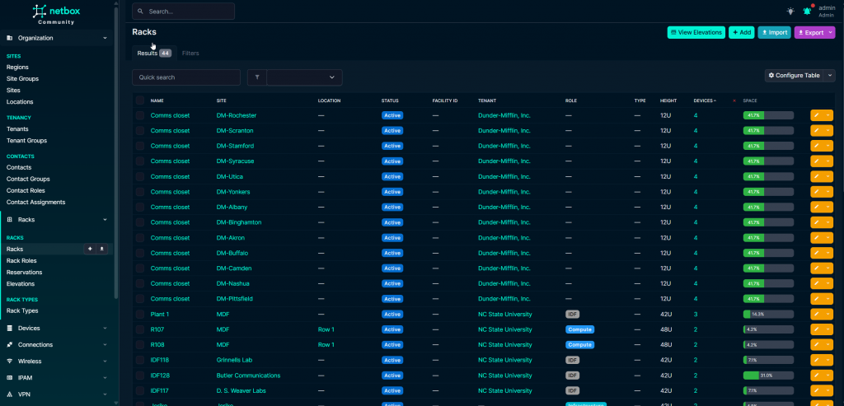Viewport: 844px width, 406px height.
Task: Open the notifications bell
Action: coord(806,11)
